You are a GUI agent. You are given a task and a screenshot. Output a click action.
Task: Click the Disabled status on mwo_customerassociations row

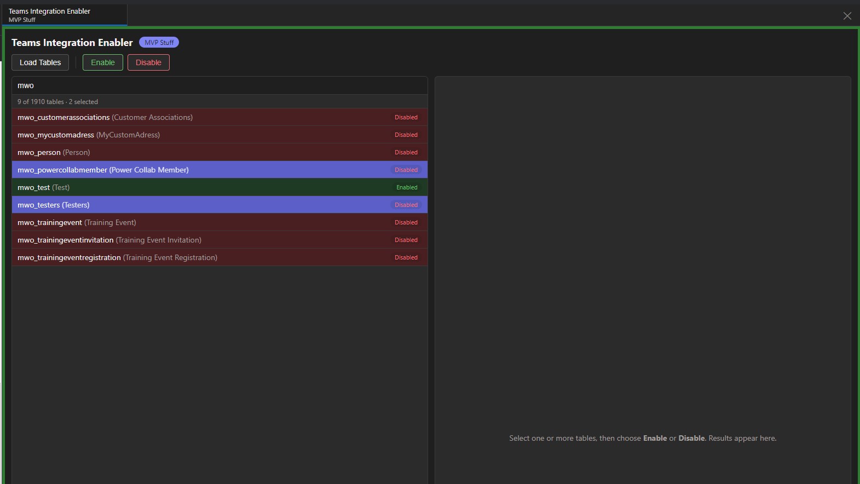coord(406,117)
